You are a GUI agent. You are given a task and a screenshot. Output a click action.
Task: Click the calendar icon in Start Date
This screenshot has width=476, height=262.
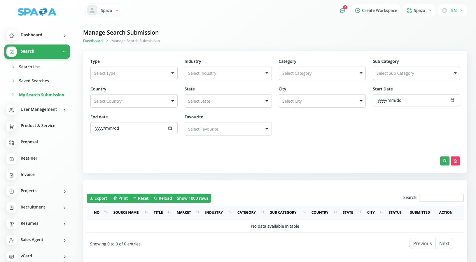(452, 100)
